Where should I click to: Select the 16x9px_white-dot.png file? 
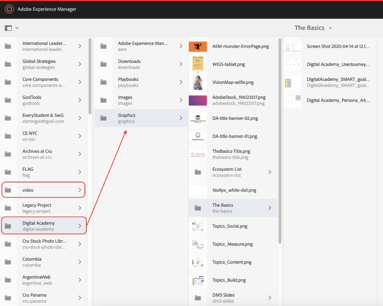[233, 190]
